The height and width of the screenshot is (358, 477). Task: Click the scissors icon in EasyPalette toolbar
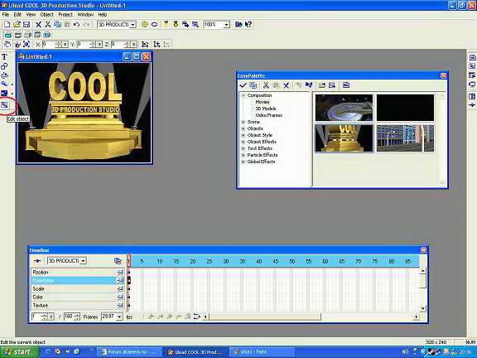tap(266, 85)
